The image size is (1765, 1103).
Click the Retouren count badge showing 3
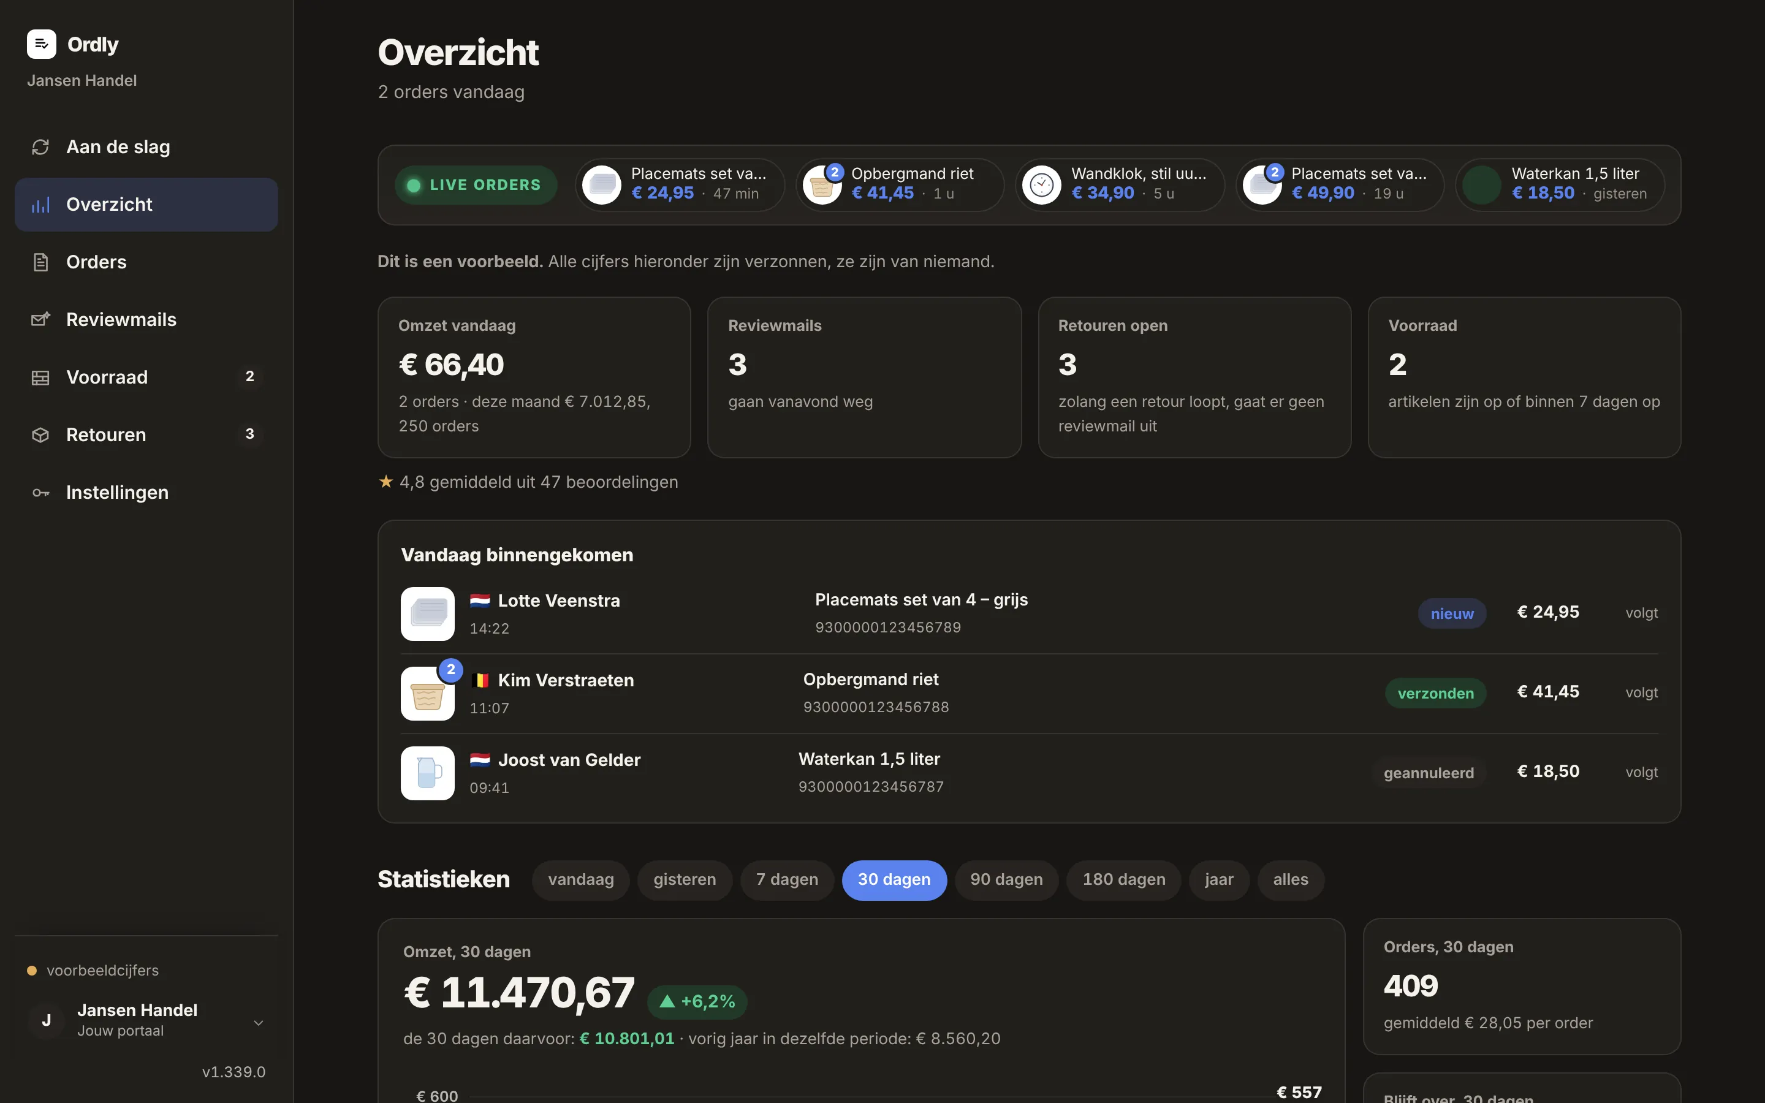point(249,434)
